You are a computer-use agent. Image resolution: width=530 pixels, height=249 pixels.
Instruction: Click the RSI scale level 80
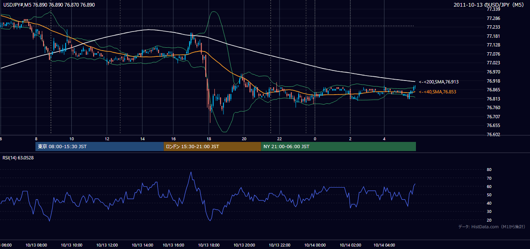pos(489,170)
